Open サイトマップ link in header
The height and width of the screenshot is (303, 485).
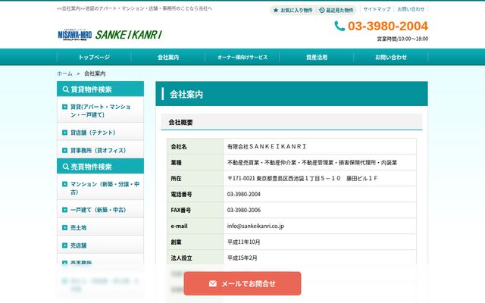pyautogui.click(x=377, y=9)
